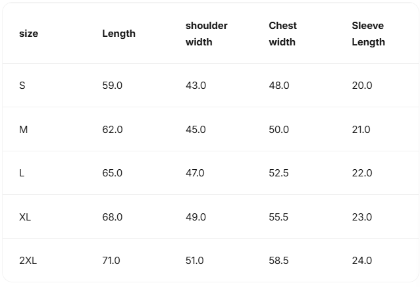The height and width of the screenshot is (287, 420).
Task: Click the 52.5 chest width cell
Action: click(x=278, y=173)
